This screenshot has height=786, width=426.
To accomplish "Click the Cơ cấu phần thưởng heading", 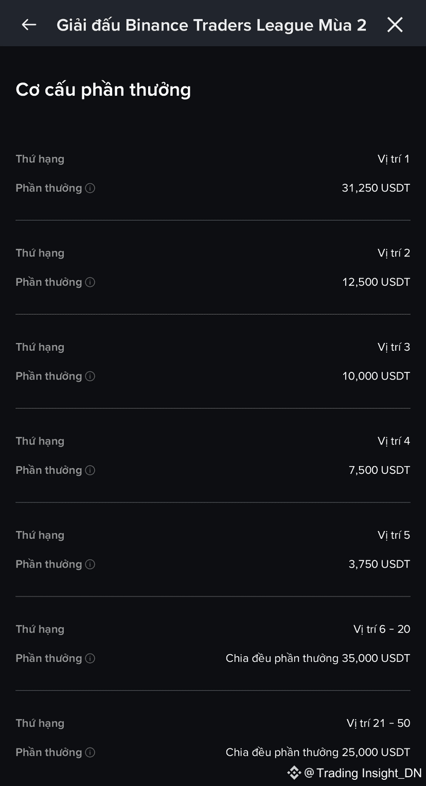I will [x=103, y=90].
